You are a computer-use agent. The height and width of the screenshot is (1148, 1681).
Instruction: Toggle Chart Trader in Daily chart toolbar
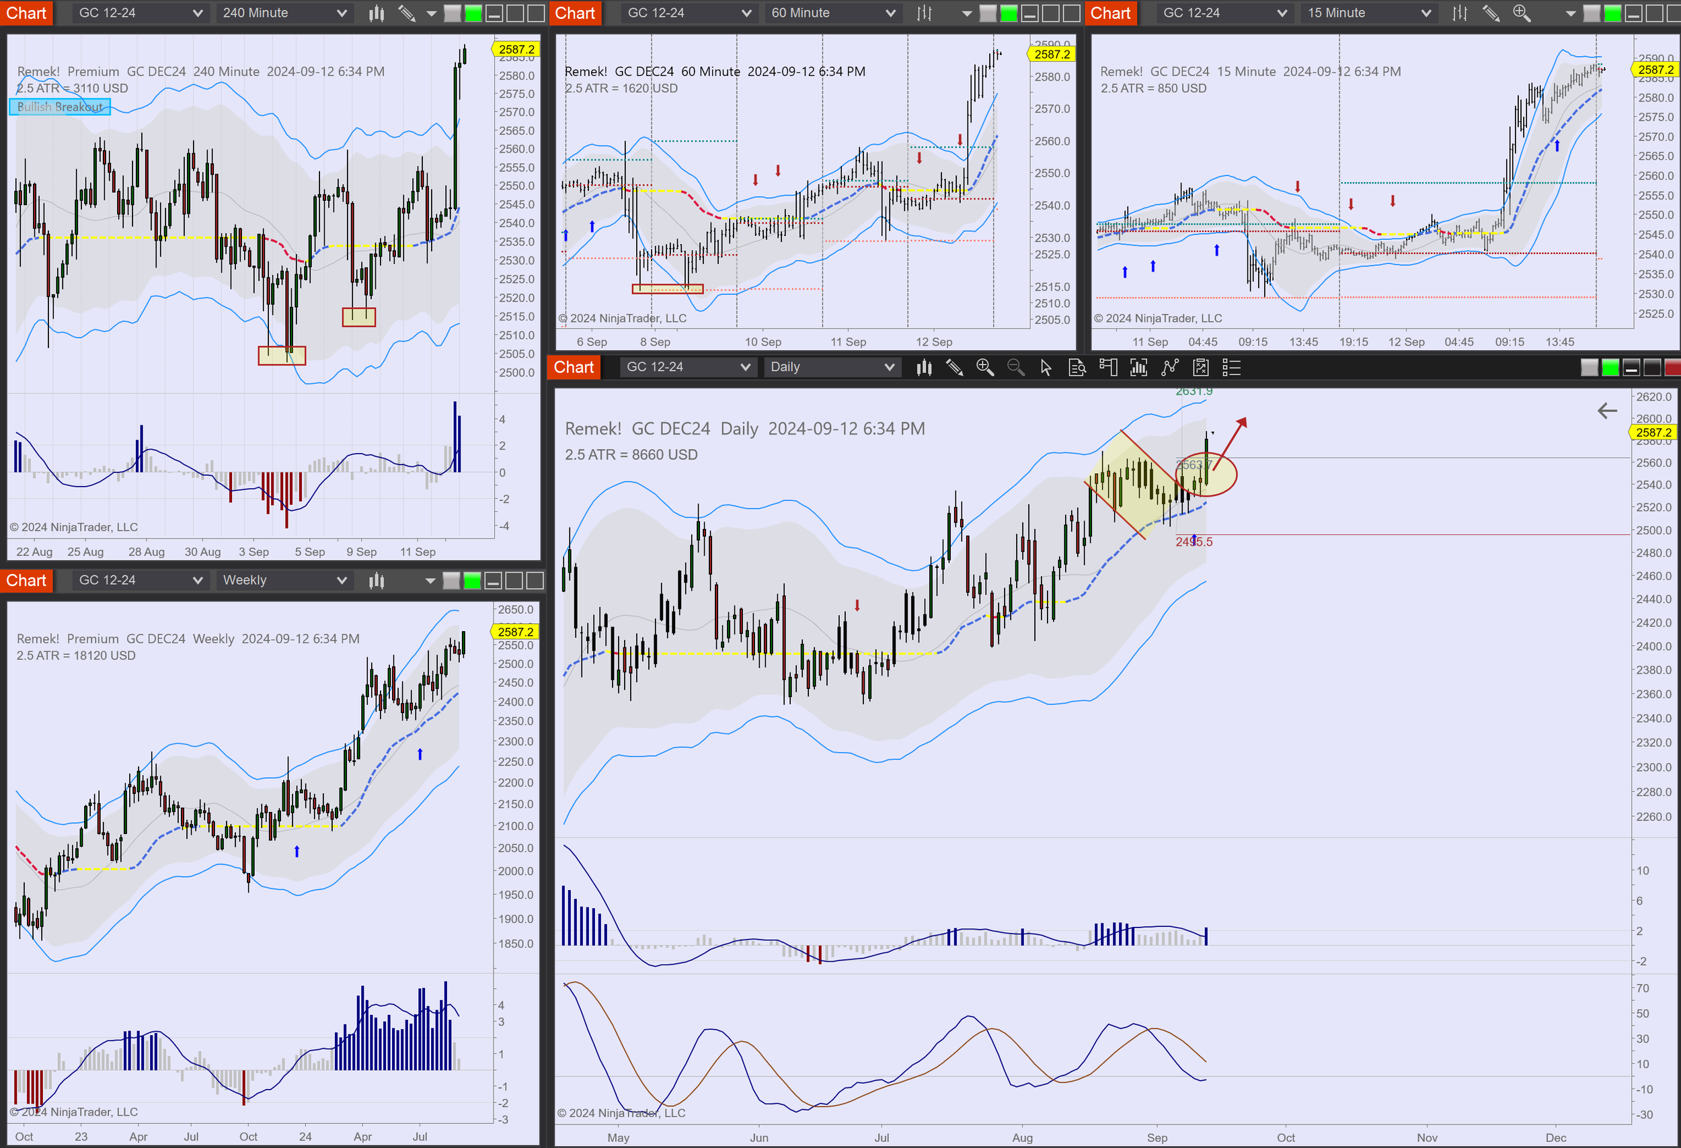(x=1108, y=367)
